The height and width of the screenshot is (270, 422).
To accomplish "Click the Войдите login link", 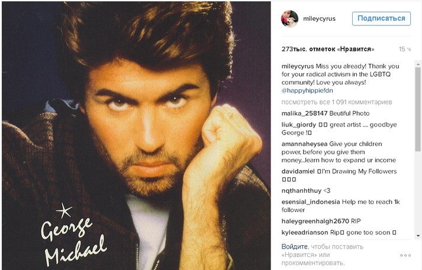I will [x=294, y=246].
